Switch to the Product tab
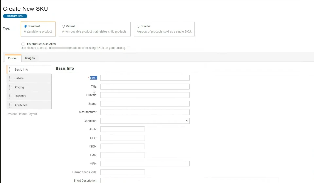Image resolution: width=314 pixels, height=183 pixels. point(13,58)
